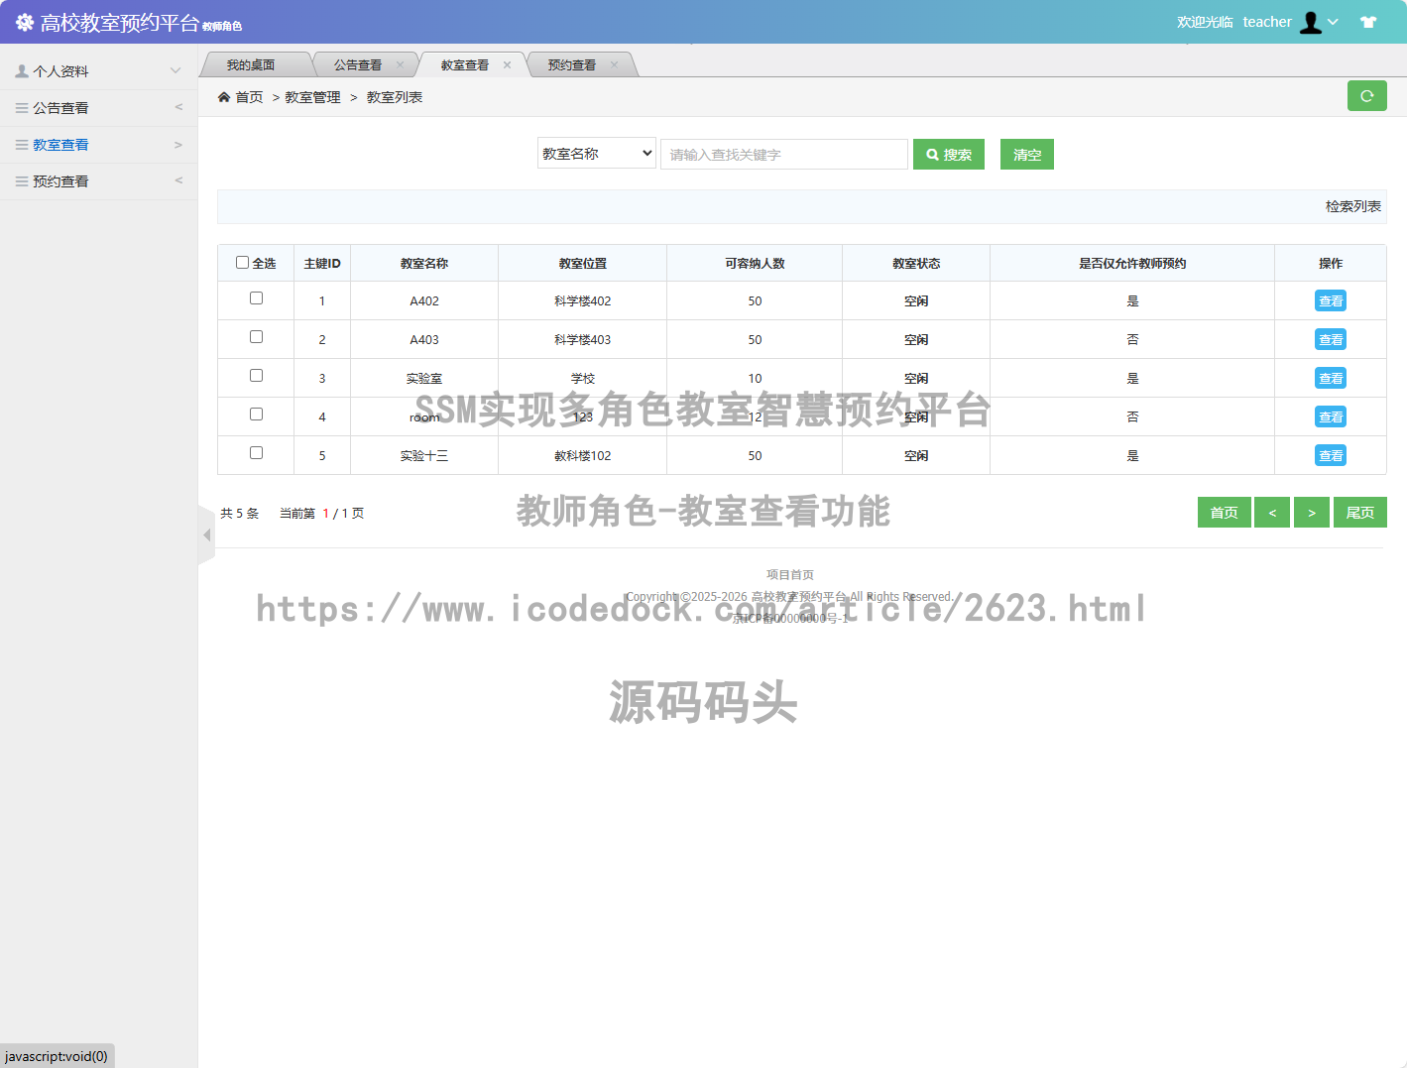This screenshot has height=1068, width=1407.
Task: Click the platform logo icon in header
Action: [x=24, y=22]
